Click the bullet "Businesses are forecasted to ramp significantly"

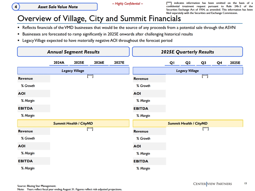point(108,34)
